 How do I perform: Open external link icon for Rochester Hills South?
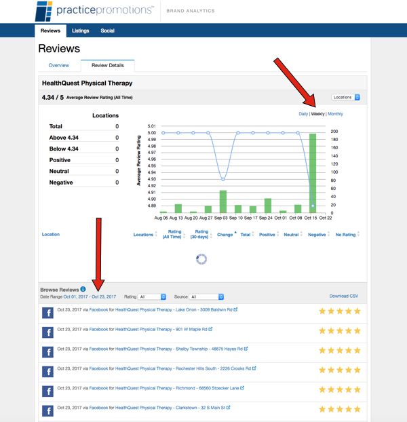point(254,368)
